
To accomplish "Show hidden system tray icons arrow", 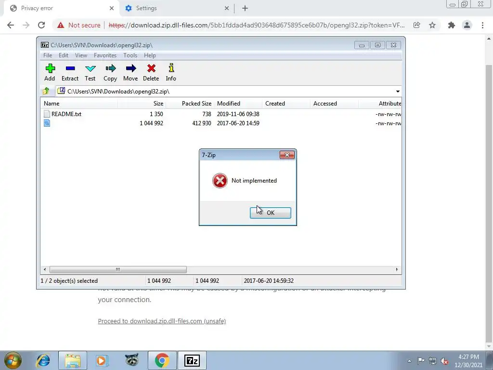I will (409, 361).
